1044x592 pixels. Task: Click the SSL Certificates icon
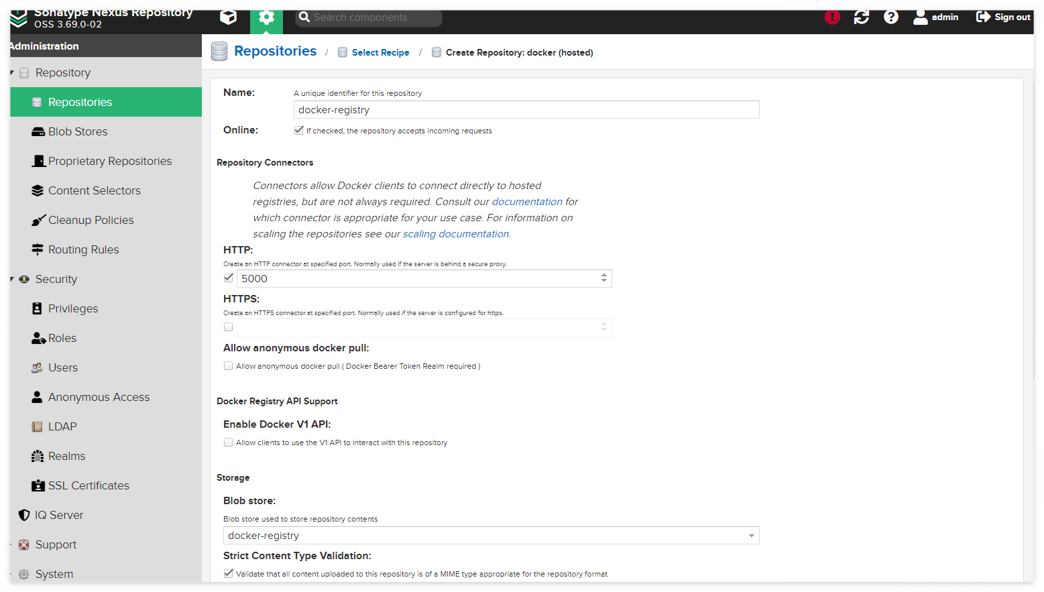tap(38, 485)
